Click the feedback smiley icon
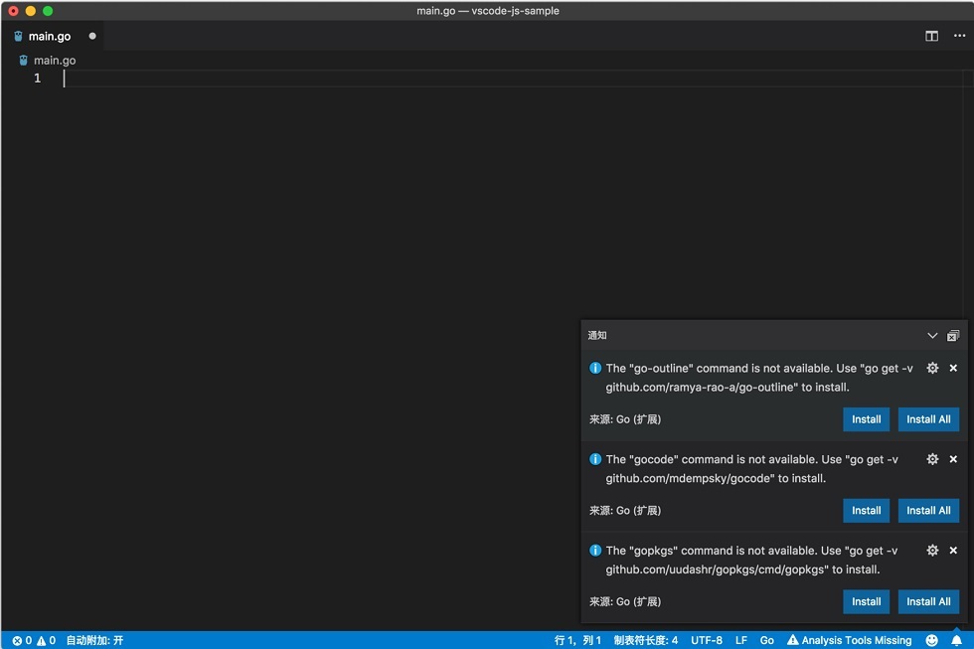This screenshot has height=649, width=974. pos(932,640)
